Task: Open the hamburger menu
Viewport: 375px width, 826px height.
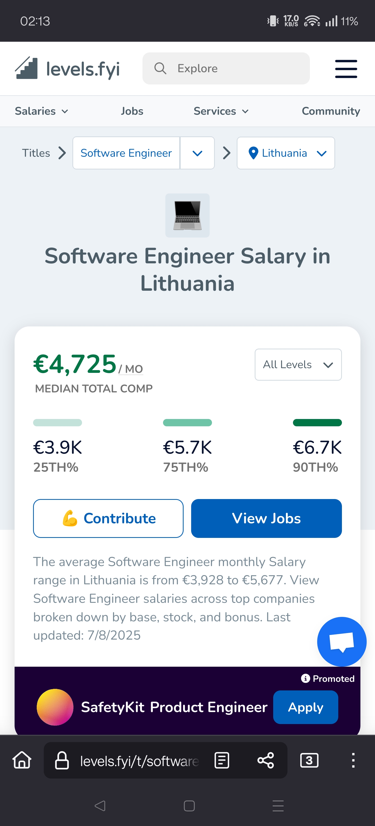Action: [346, 69]
